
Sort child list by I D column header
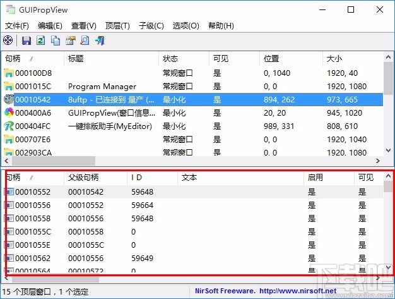[x=153, y=178]
